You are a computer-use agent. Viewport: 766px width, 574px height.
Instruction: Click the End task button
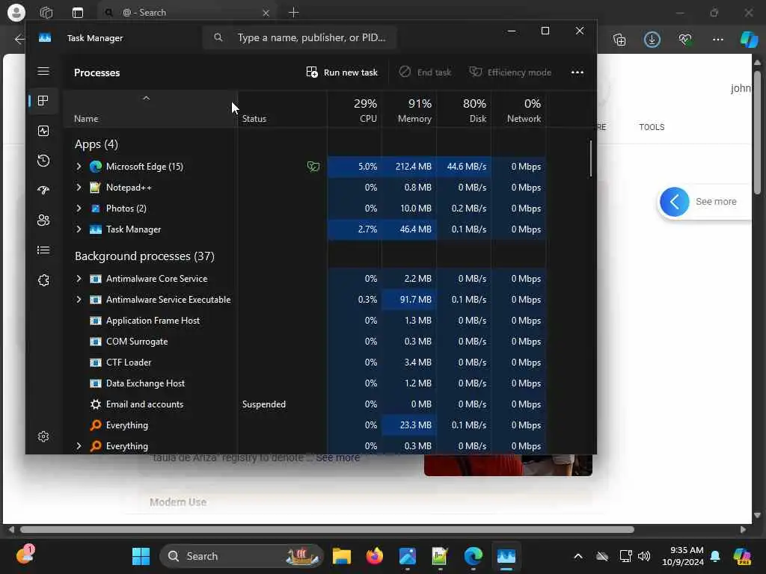tap(425, 72)
